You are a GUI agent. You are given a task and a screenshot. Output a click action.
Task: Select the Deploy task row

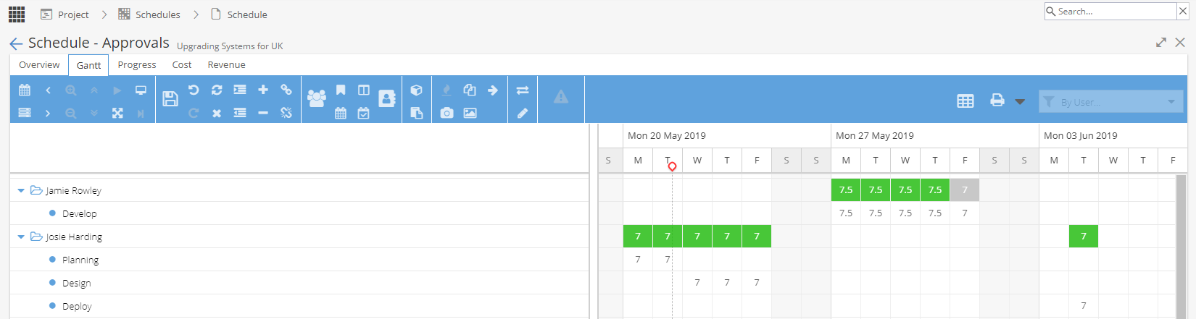tap(299, 306)
